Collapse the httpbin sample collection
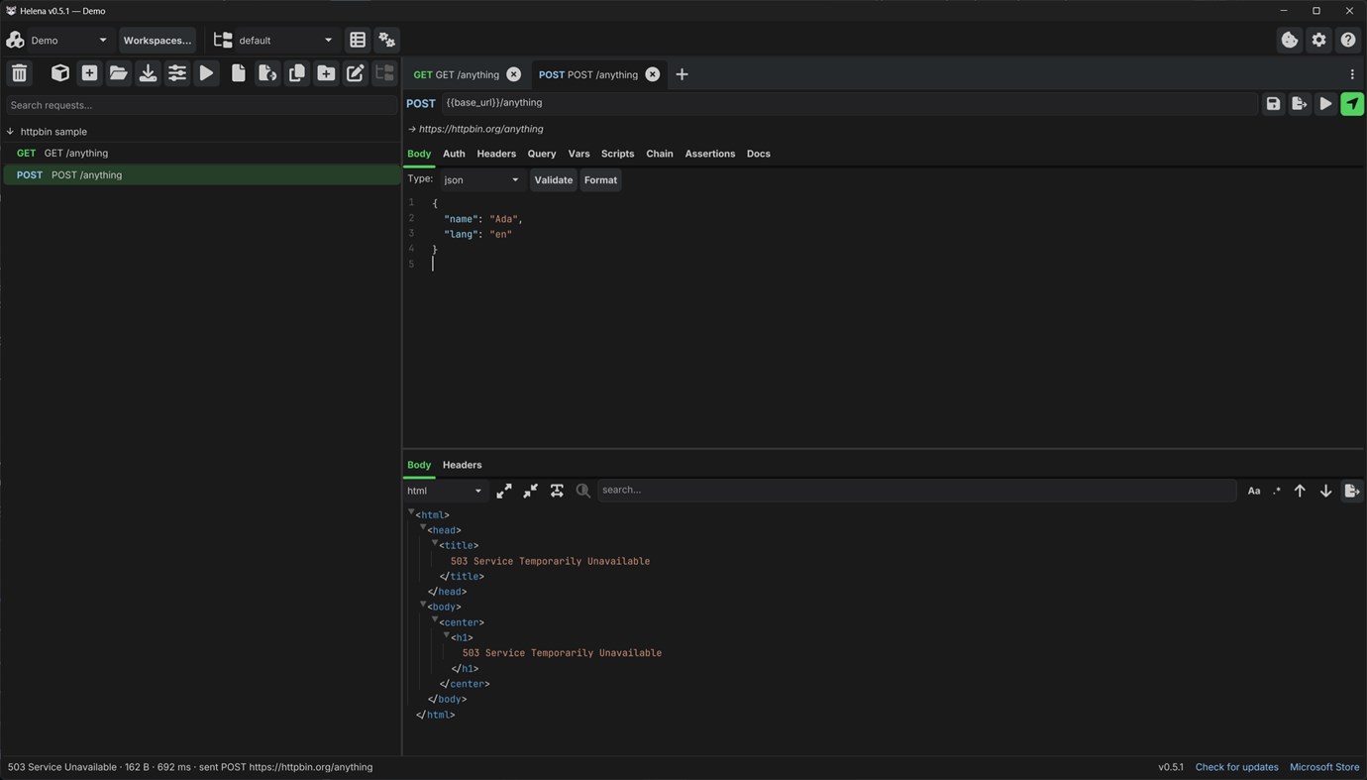The image size is (1367, 780). [x=10, y=131]
